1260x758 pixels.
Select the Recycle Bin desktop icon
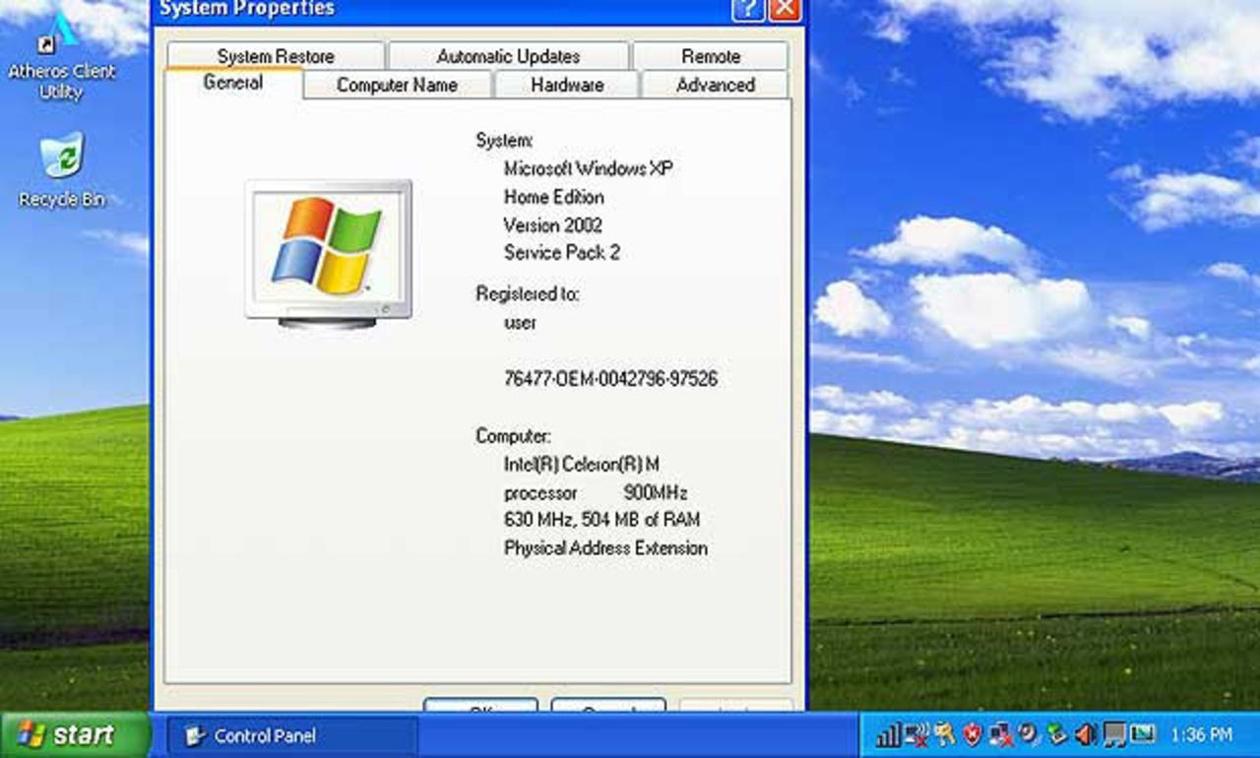click(62, 170)
